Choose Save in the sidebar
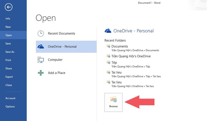Screen dimensions: 207x121 tap(8, 43)
